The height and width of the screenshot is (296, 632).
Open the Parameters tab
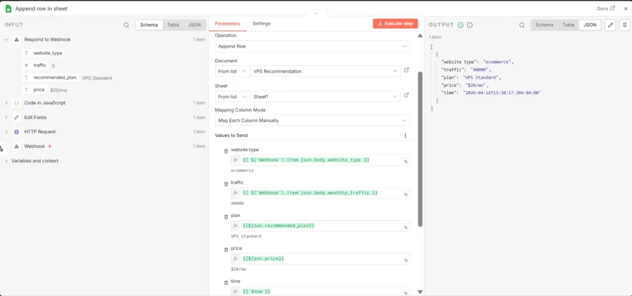point(227,24)
